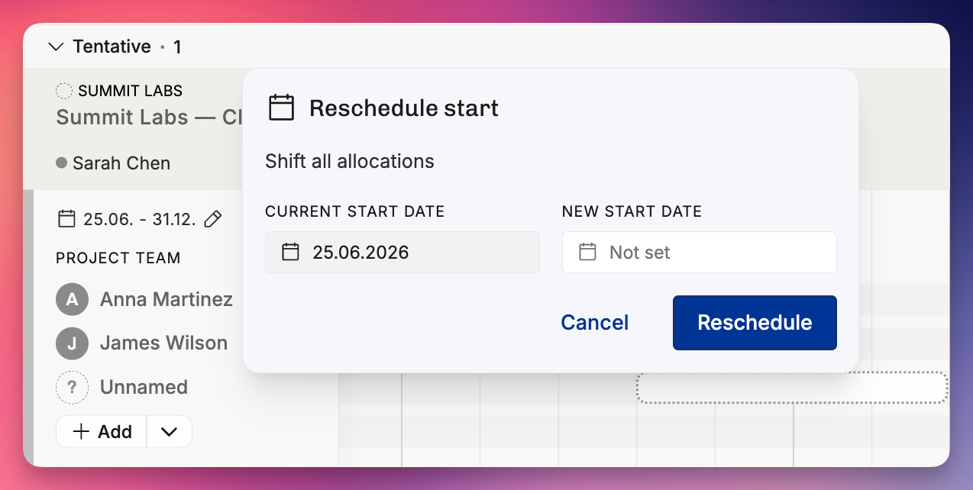The image size is (973, 490).
Task: Open the Add button dropdown arrow
Action: 169,432
